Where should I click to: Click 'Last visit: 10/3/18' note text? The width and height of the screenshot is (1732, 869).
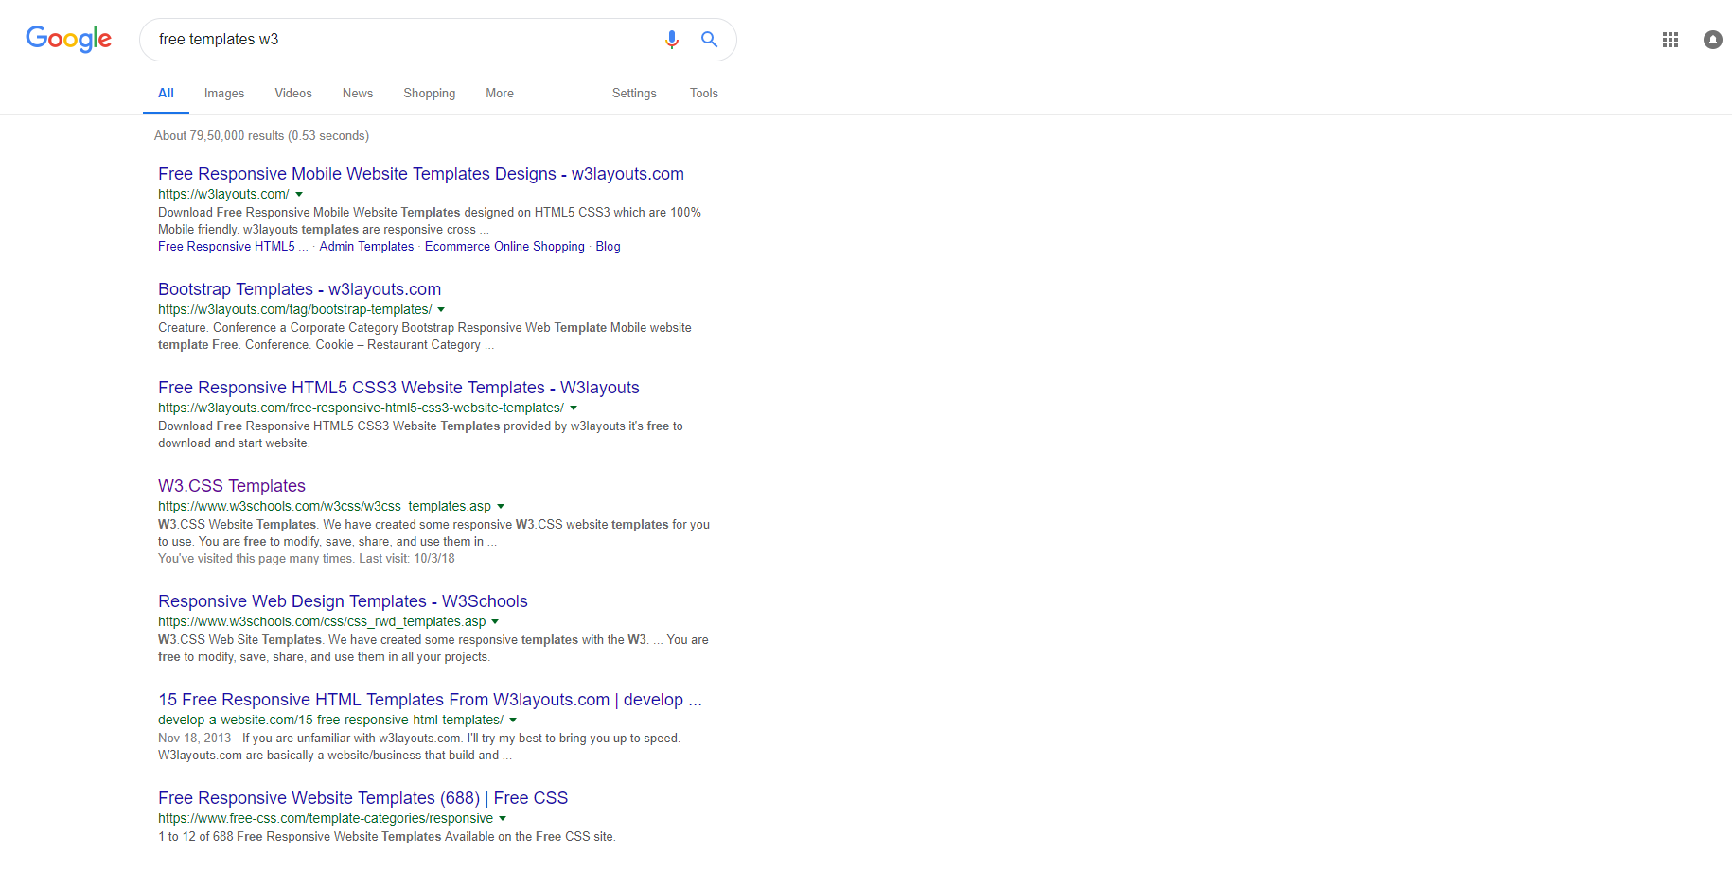407,559
